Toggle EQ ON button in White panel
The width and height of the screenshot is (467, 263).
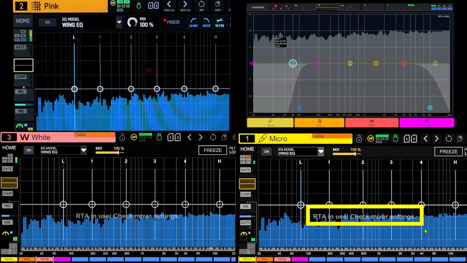click(28, 150)
